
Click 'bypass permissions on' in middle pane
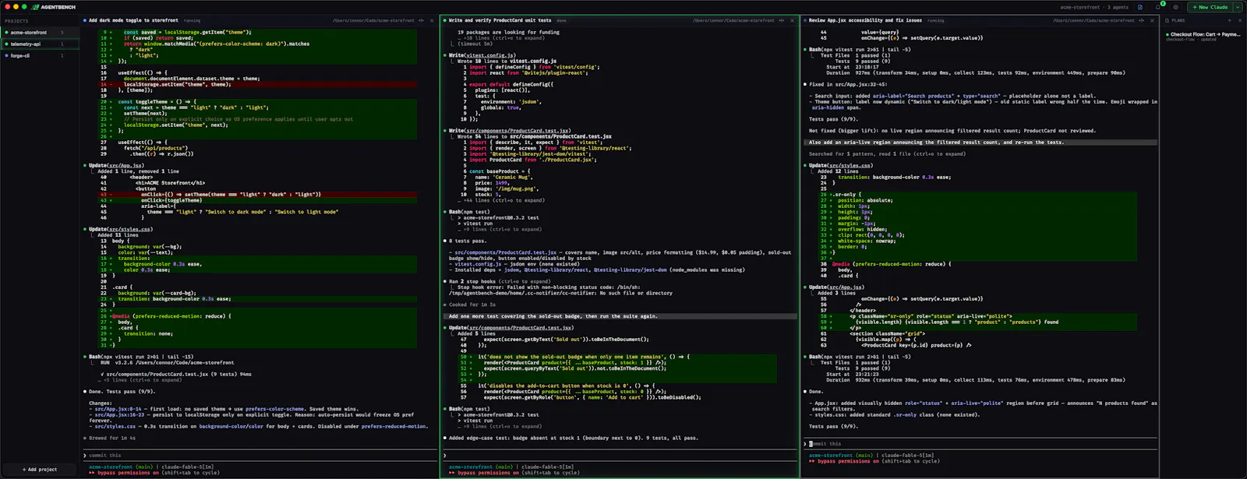[x=487, y=473]
